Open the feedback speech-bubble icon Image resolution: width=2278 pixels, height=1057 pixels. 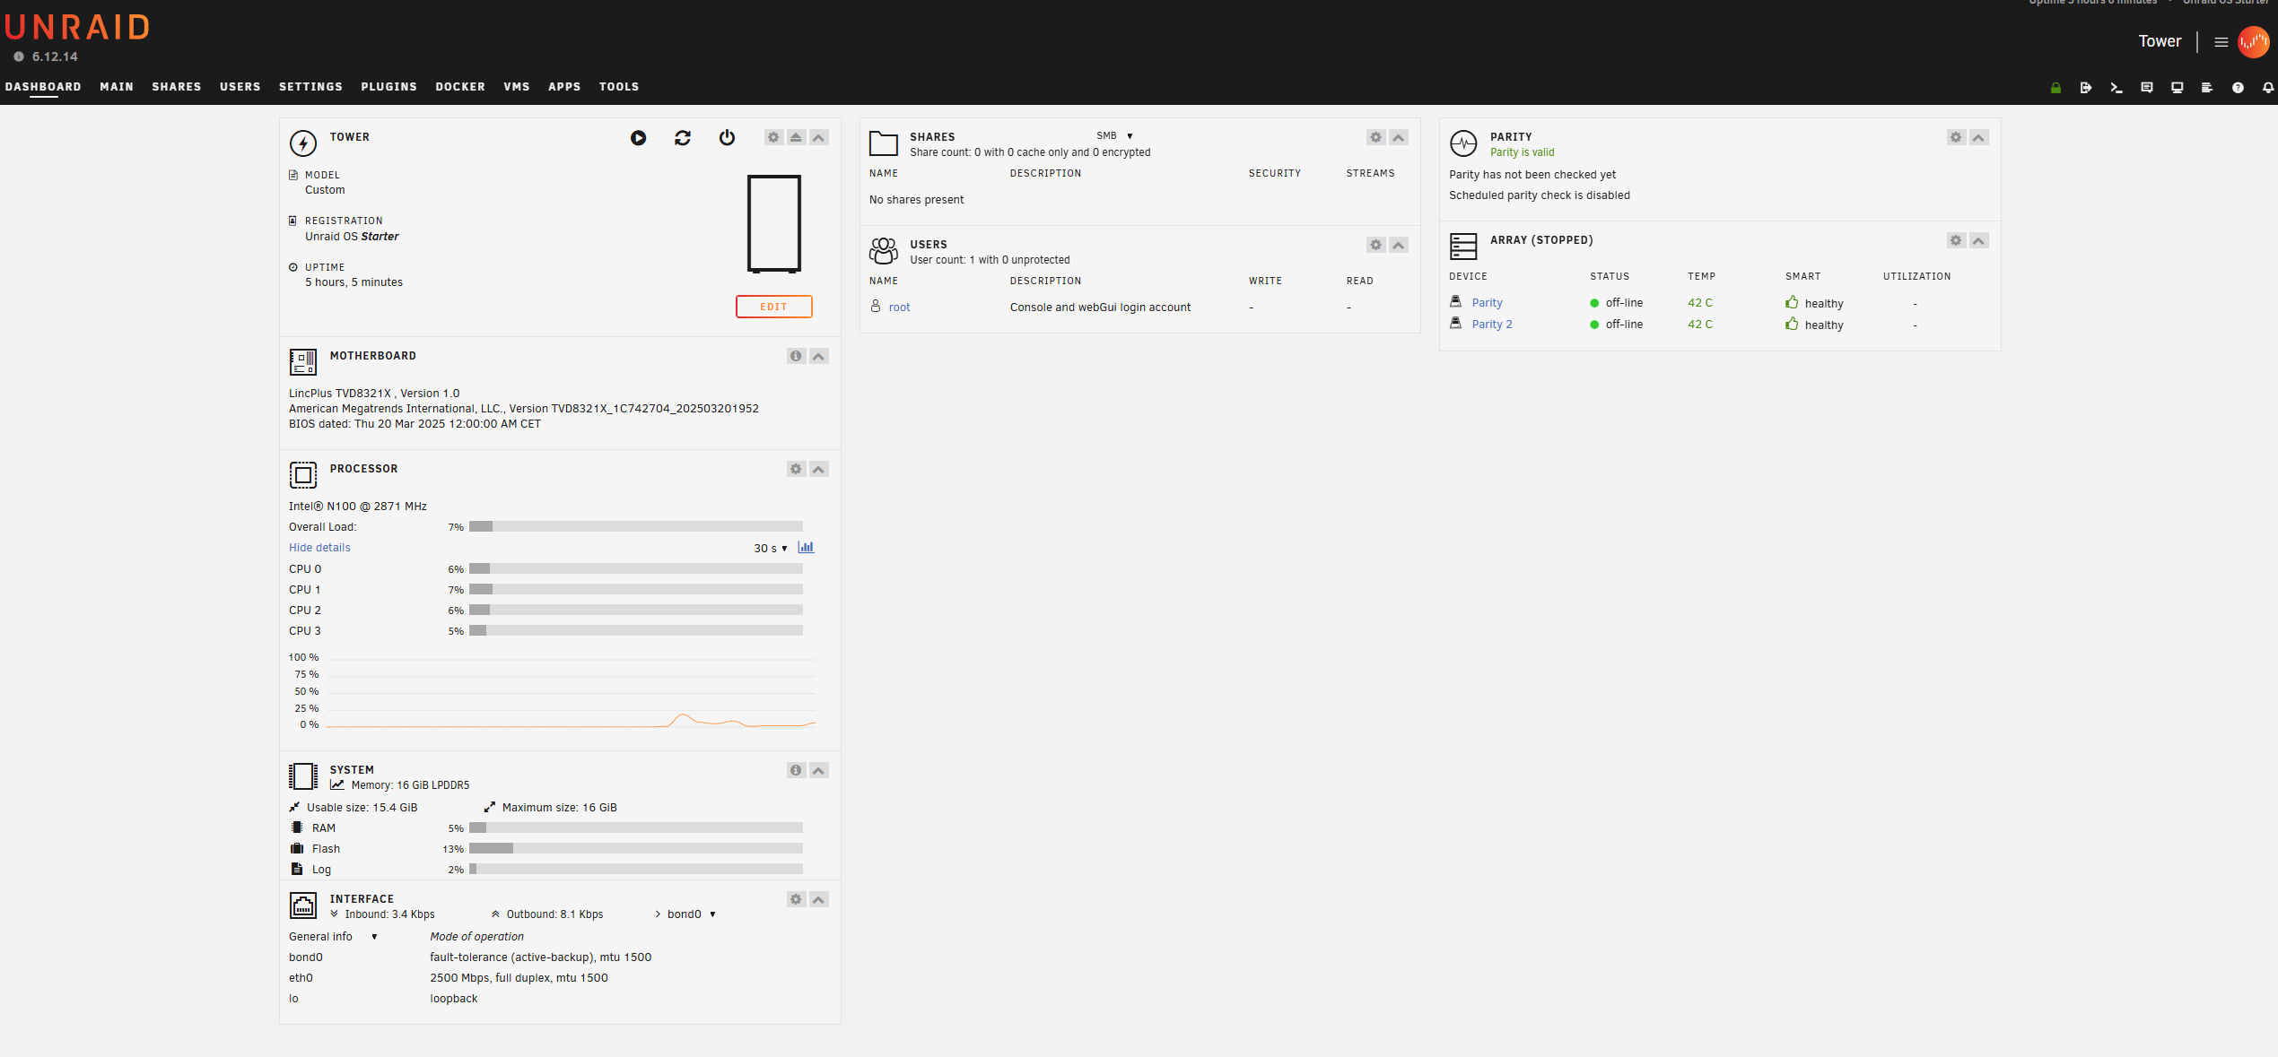(x=2147, y=88)
